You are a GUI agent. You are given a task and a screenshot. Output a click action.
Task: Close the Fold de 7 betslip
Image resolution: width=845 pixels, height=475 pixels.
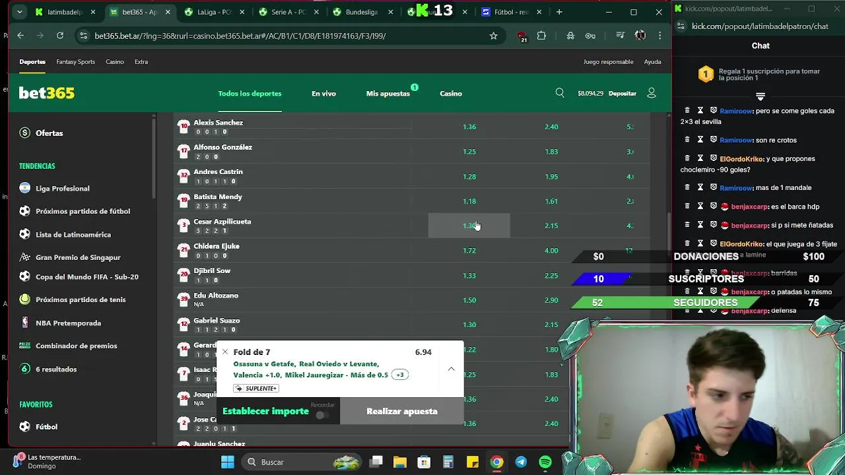click(x=225, y=352)
